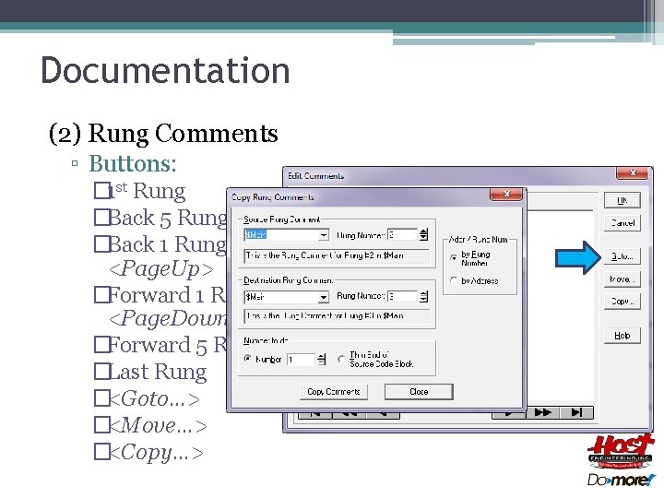The image size is (664, 498).
Task: Click Source Rung Number input field
Action: pyautogui.click(x=403, y=234)
